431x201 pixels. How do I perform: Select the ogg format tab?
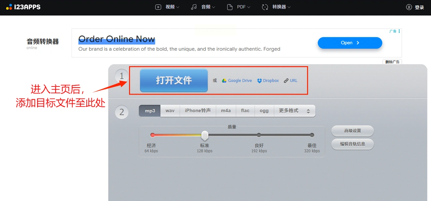coord(264,111)
